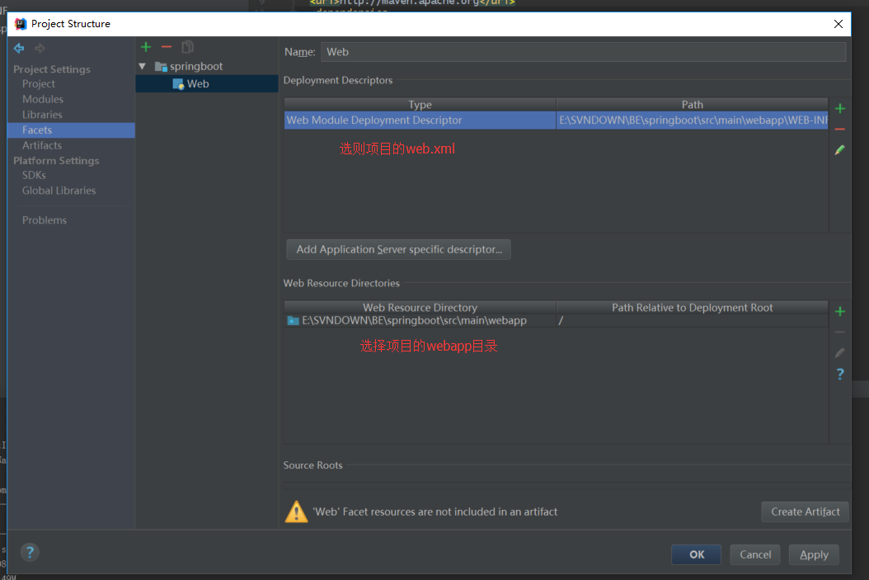
Task: Click the facet warning triangle icon
Action: 297,512
